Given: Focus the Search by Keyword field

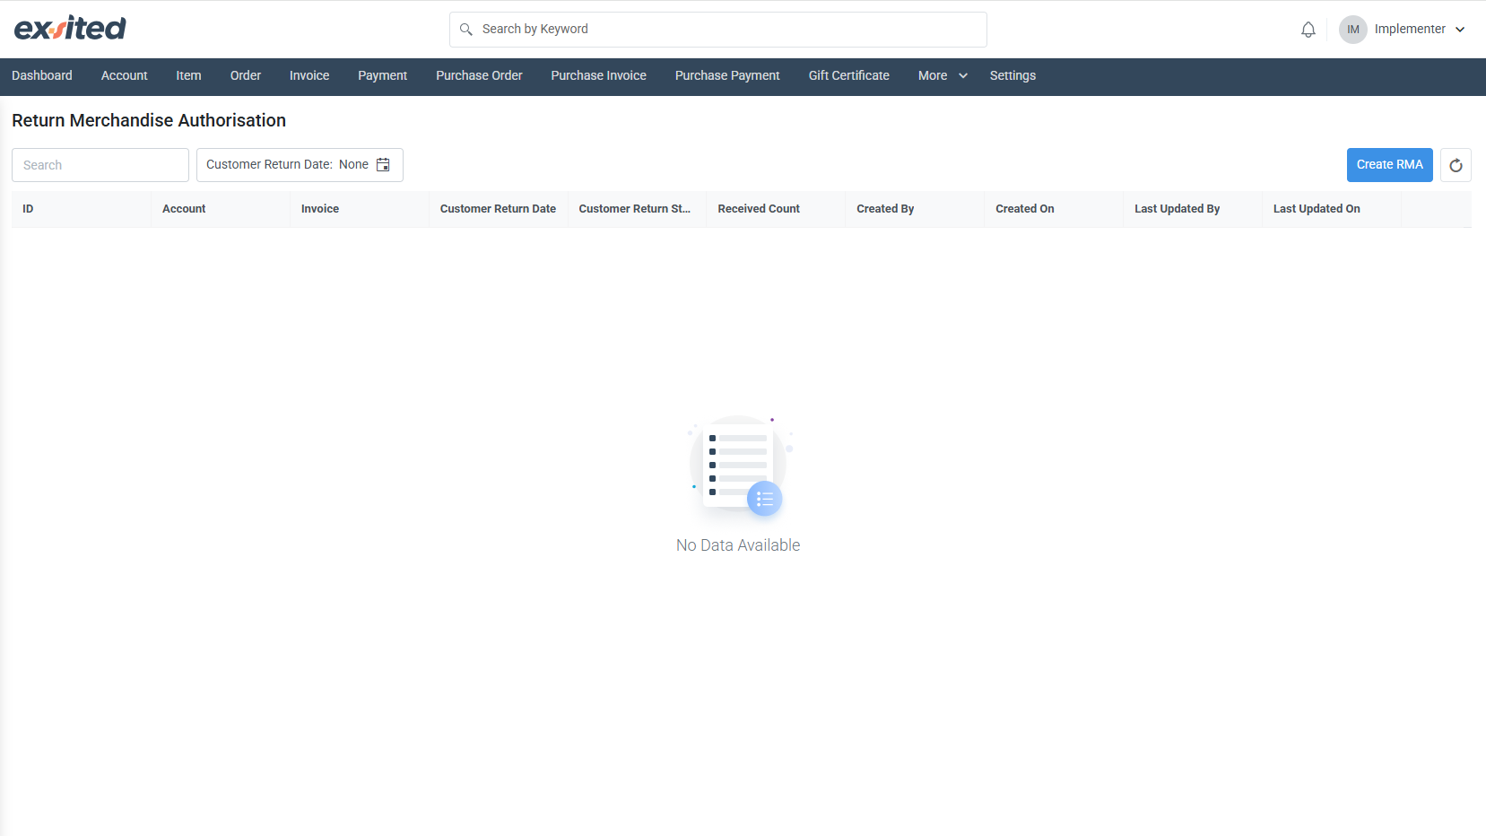Looking at the screenshot, I should pyautogui.click(x=717, y=30).
